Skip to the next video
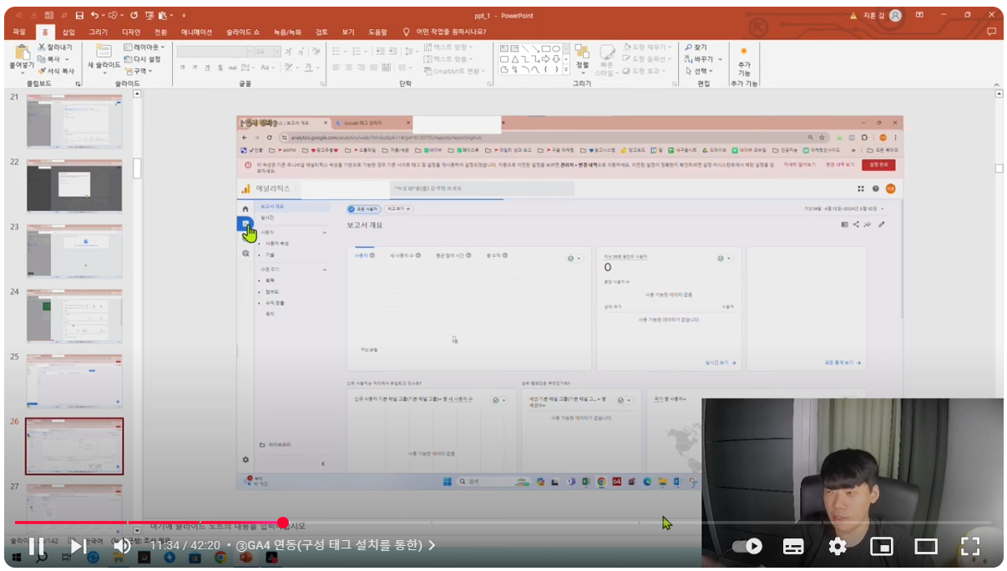This screenshot has width=1007, height=571. (77, 547)
